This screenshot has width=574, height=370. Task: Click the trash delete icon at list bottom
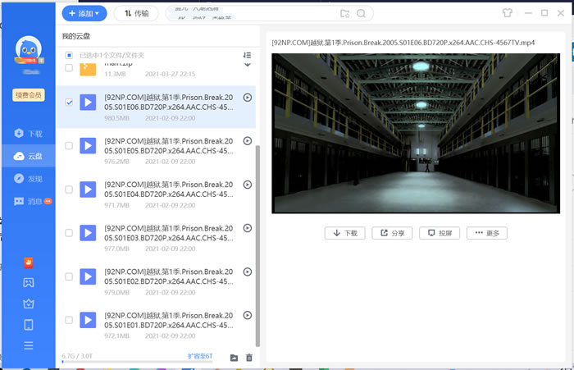click(x=249, y=358)
